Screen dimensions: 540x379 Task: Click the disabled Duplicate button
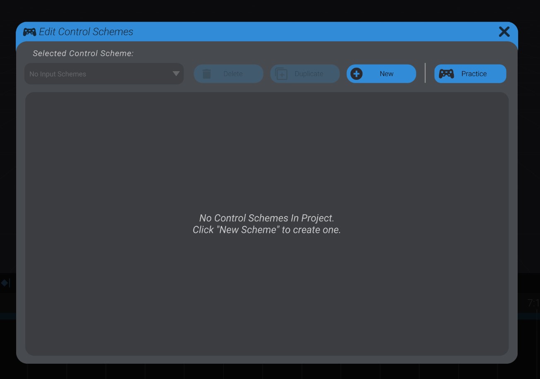point(305,74)
